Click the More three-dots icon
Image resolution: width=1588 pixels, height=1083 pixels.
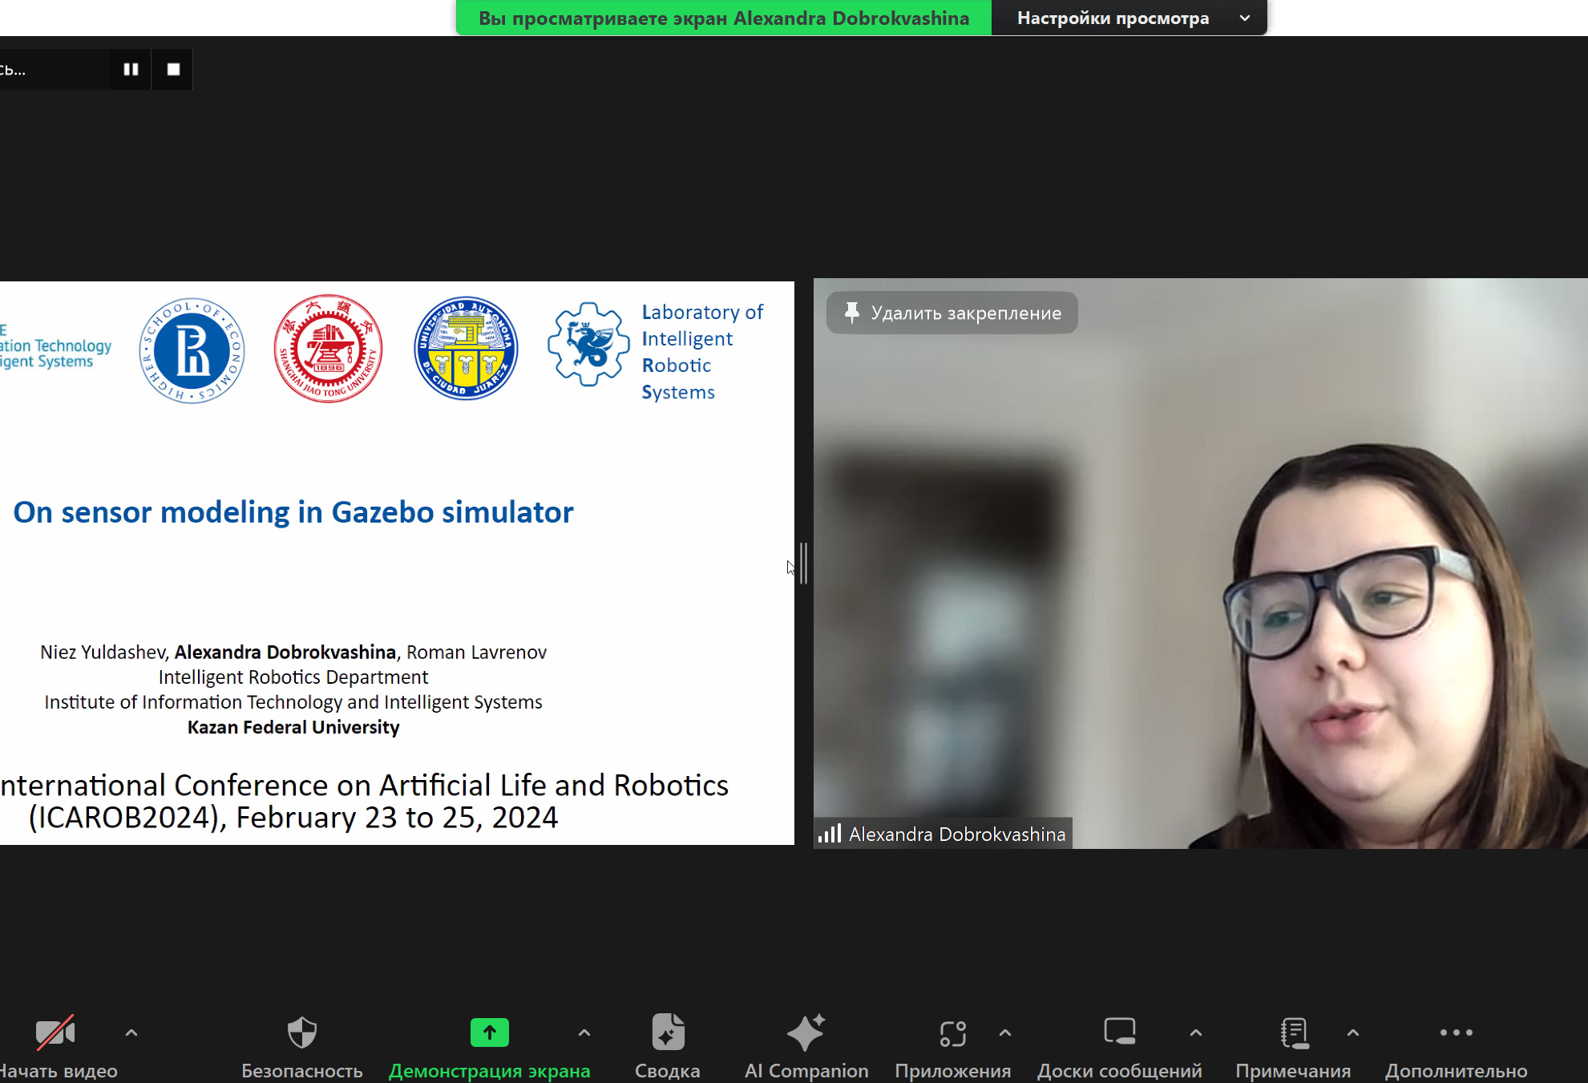coord(1456,1032)
